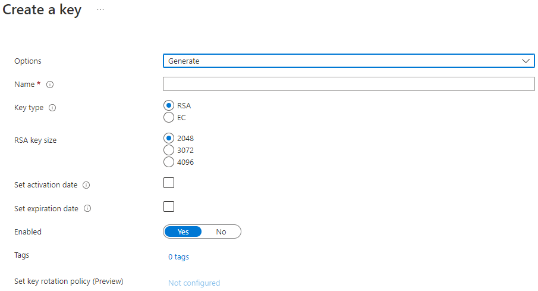Show the Key type info tooltip icon

[52, 108]
